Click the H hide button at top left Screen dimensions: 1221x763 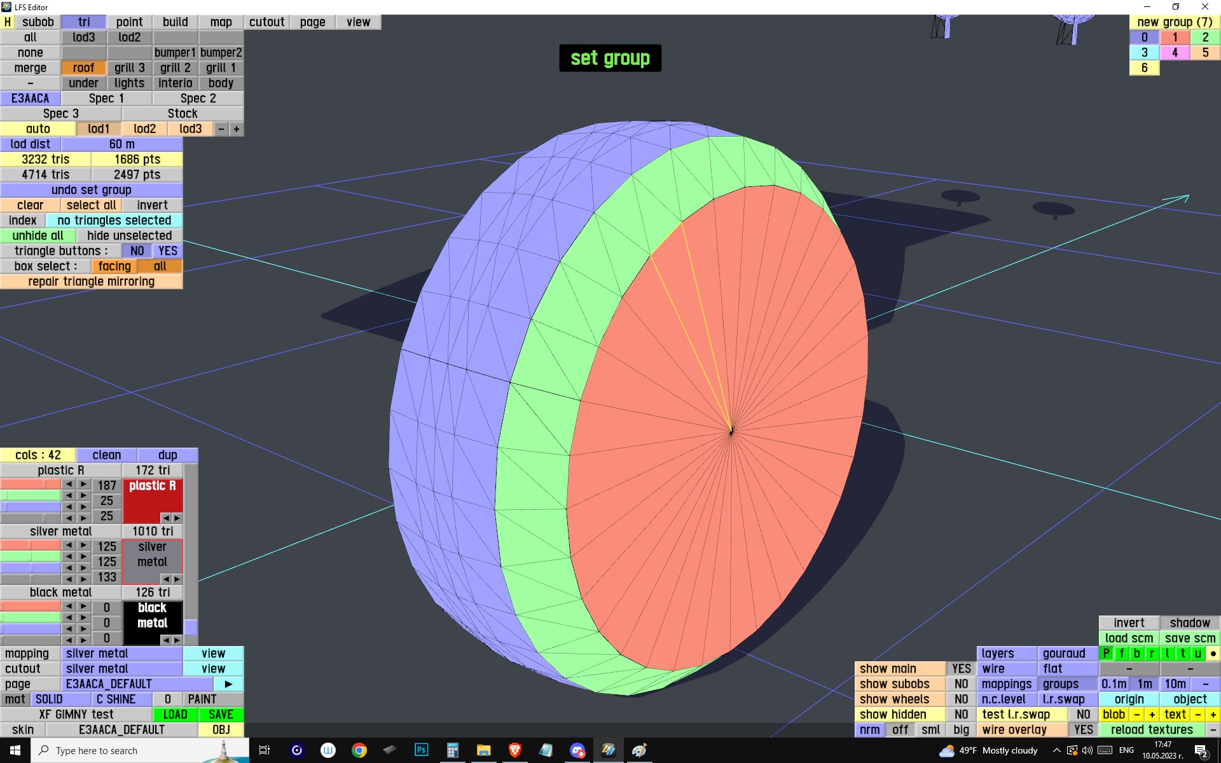coord(8,22)
